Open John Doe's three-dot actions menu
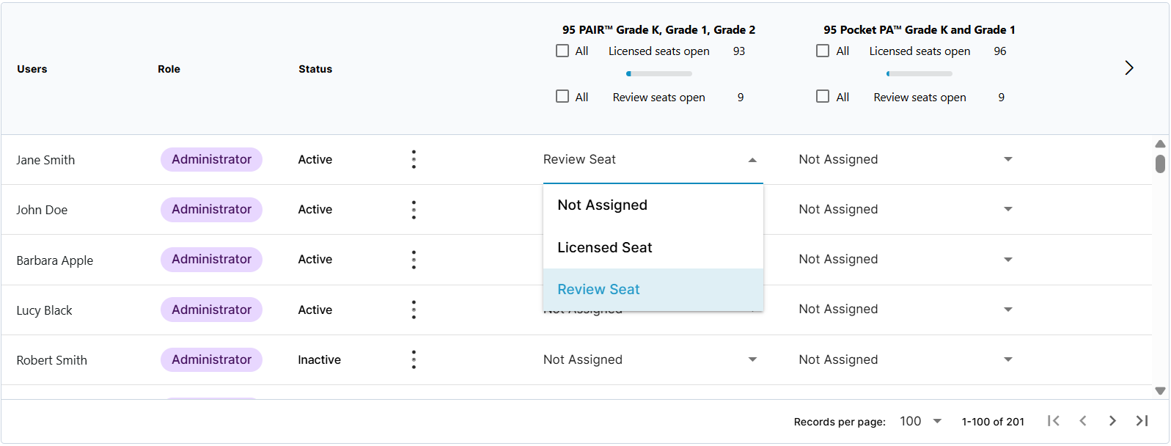 [x=414, y=210]
